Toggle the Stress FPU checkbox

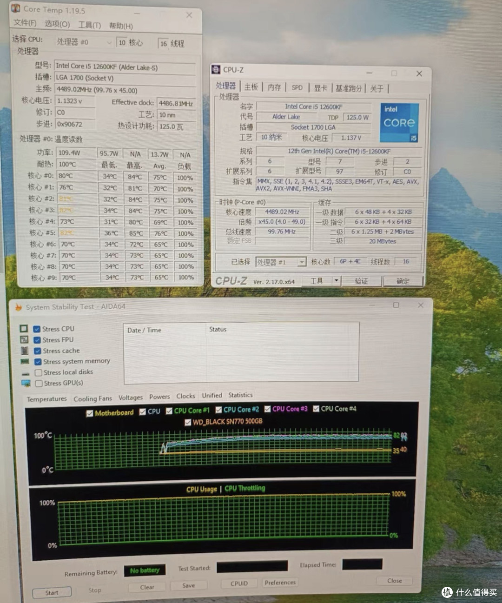37,340
